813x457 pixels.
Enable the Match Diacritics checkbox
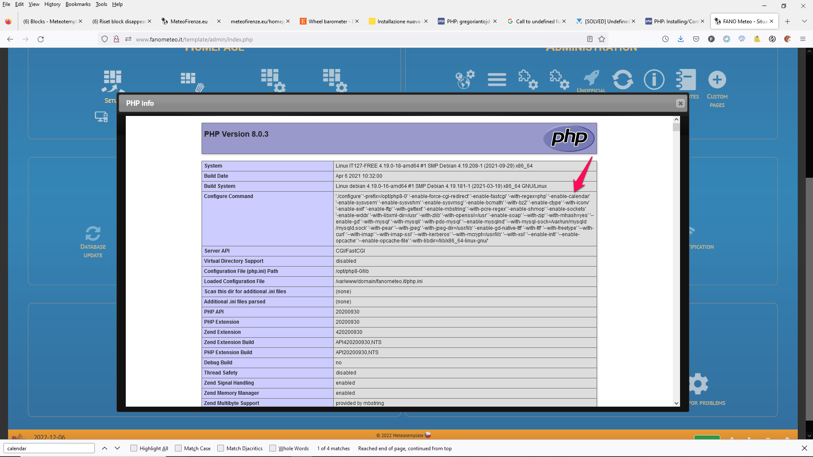coord(221,449)
